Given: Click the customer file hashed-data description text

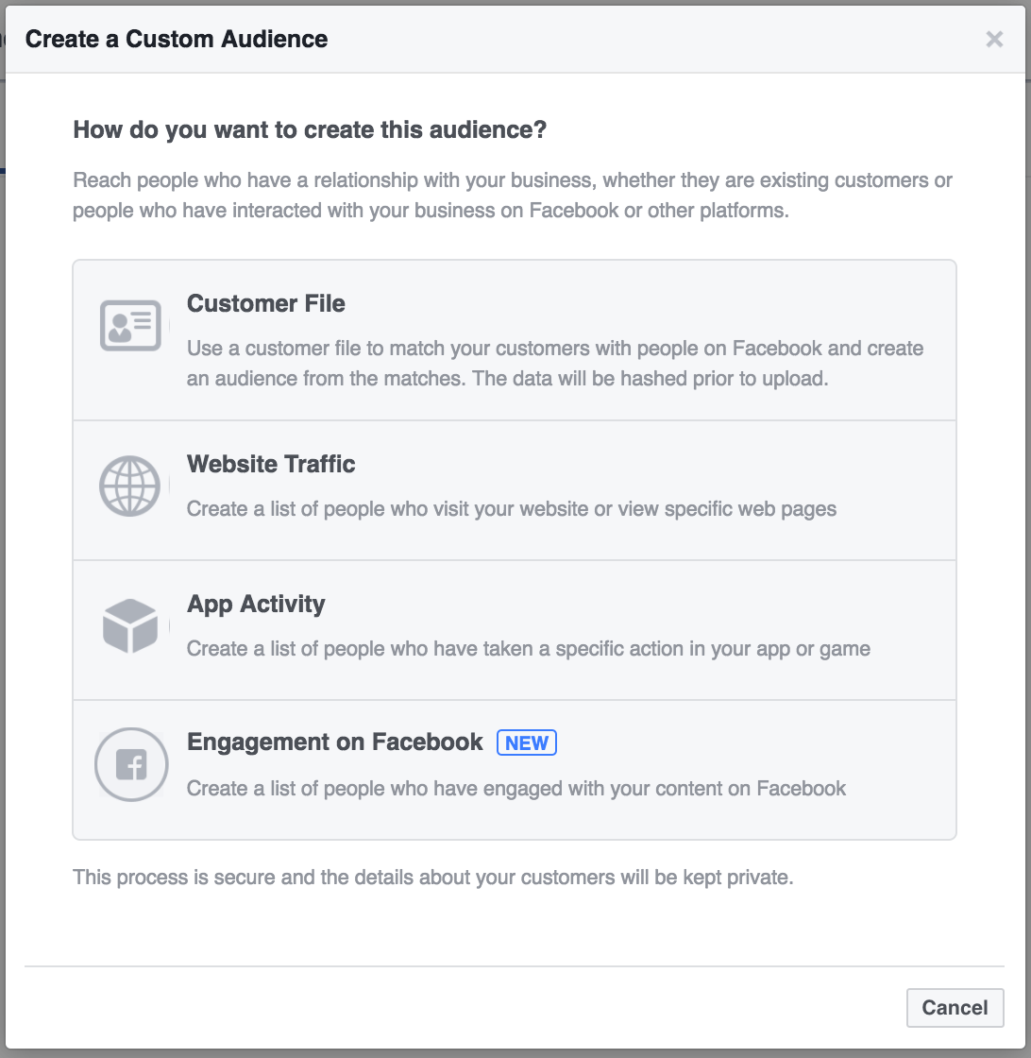Looking at the screenshot, I should pos(555,363).
